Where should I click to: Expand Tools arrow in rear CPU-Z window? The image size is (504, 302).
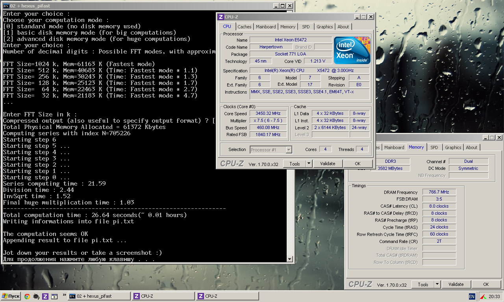tap(437, 284)
